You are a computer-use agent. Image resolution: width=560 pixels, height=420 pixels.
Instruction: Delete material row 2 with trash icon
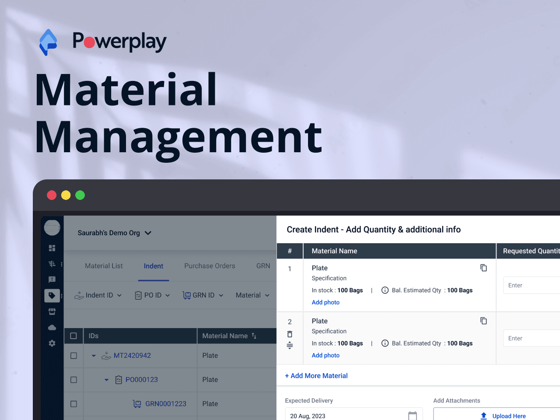(290, 334)
